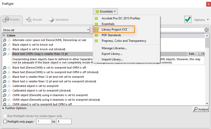Open the Show all filter dropdown
Image resolution: width=211 pixels, height=129 pixels.
coord(46,30)
